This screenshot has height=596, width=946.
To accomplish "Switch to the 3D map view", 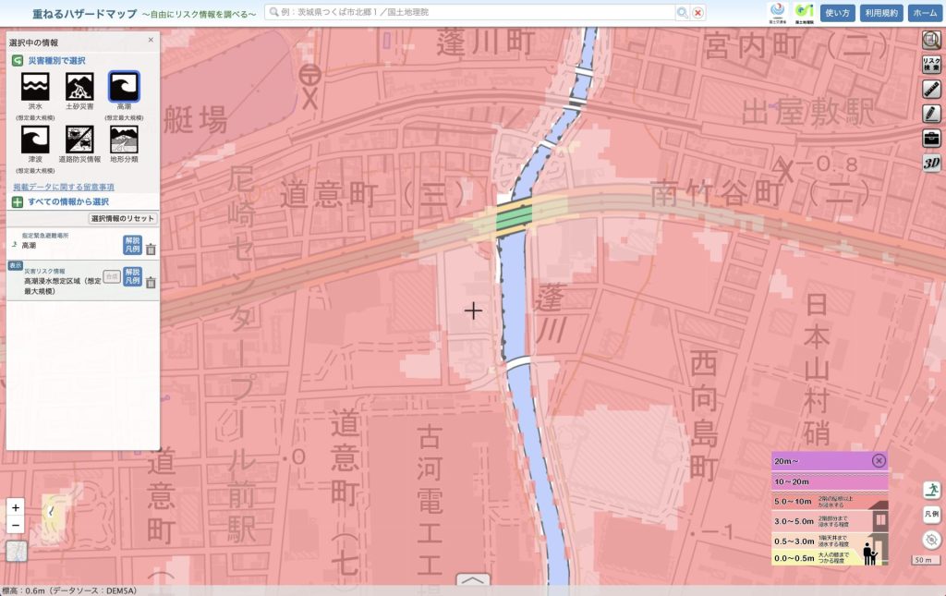I will 931,164.
